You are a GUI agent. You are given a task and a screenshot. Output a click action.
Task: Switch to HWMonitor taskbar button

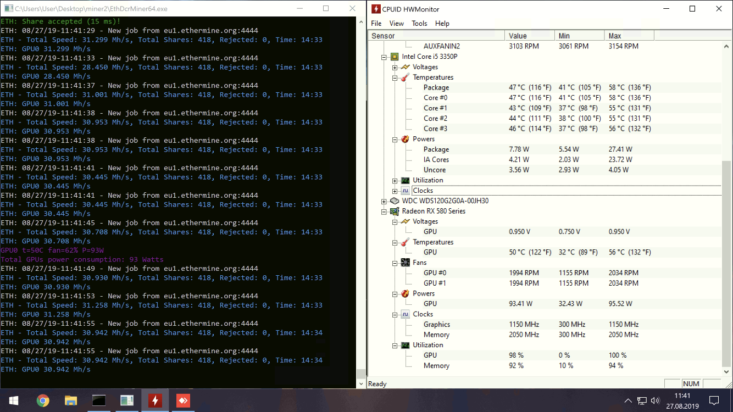[x=155, y=400]
